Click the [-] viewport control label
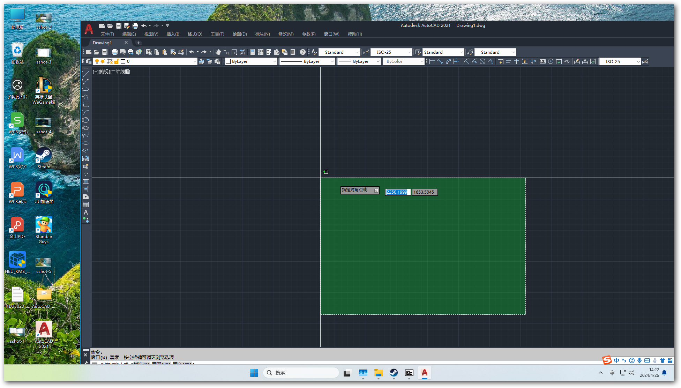The height and width of the screenshot is (388, 681). pyautogui.click(x=95, y=72)
